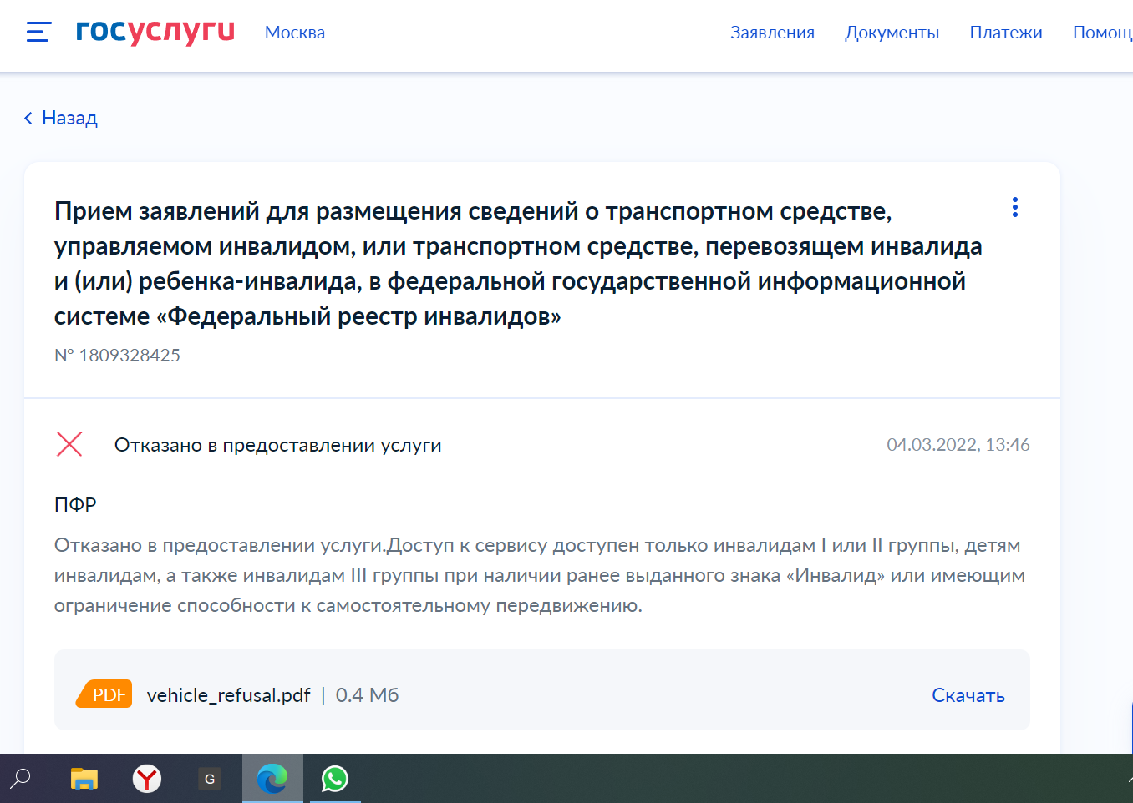Open the Документы section
1133x803 pixels.
(x=892, y=33)
